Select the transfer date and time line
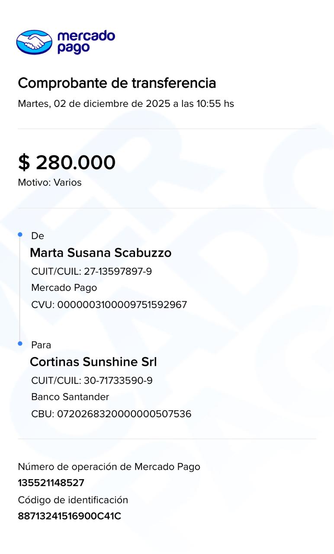The width and height of the screenshot is (334, 554). tap(125, 104)
